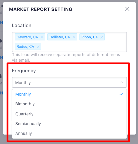Click the Hayward, CA tag label
Image resolution: width=138 pixels, height=144 pixels.
27,37
